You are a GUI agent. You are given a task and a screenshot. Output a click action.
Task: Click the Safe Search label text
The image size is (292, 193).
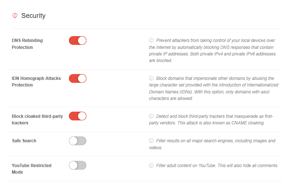(24, 141)
